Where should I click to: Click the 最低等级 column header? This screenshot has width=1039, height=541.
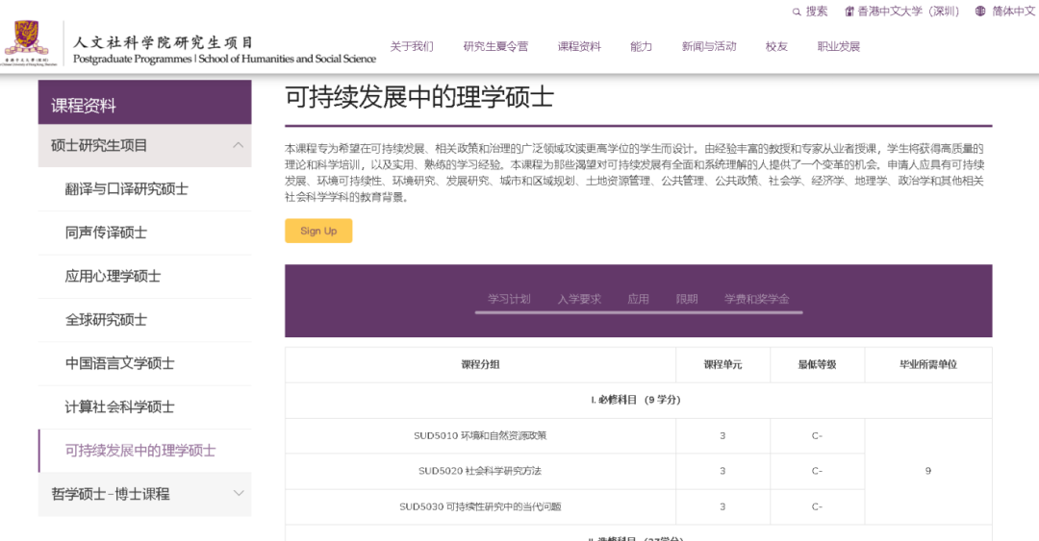pos(817,365)
